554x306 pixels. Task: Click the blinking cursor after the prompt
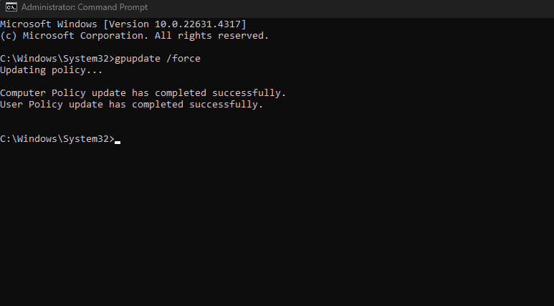click(x=118, y=143)
